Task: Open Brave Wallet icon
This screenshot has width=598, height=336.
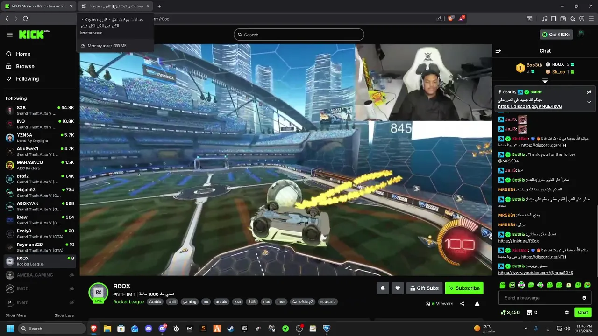Action: click(x=563, y=19)
